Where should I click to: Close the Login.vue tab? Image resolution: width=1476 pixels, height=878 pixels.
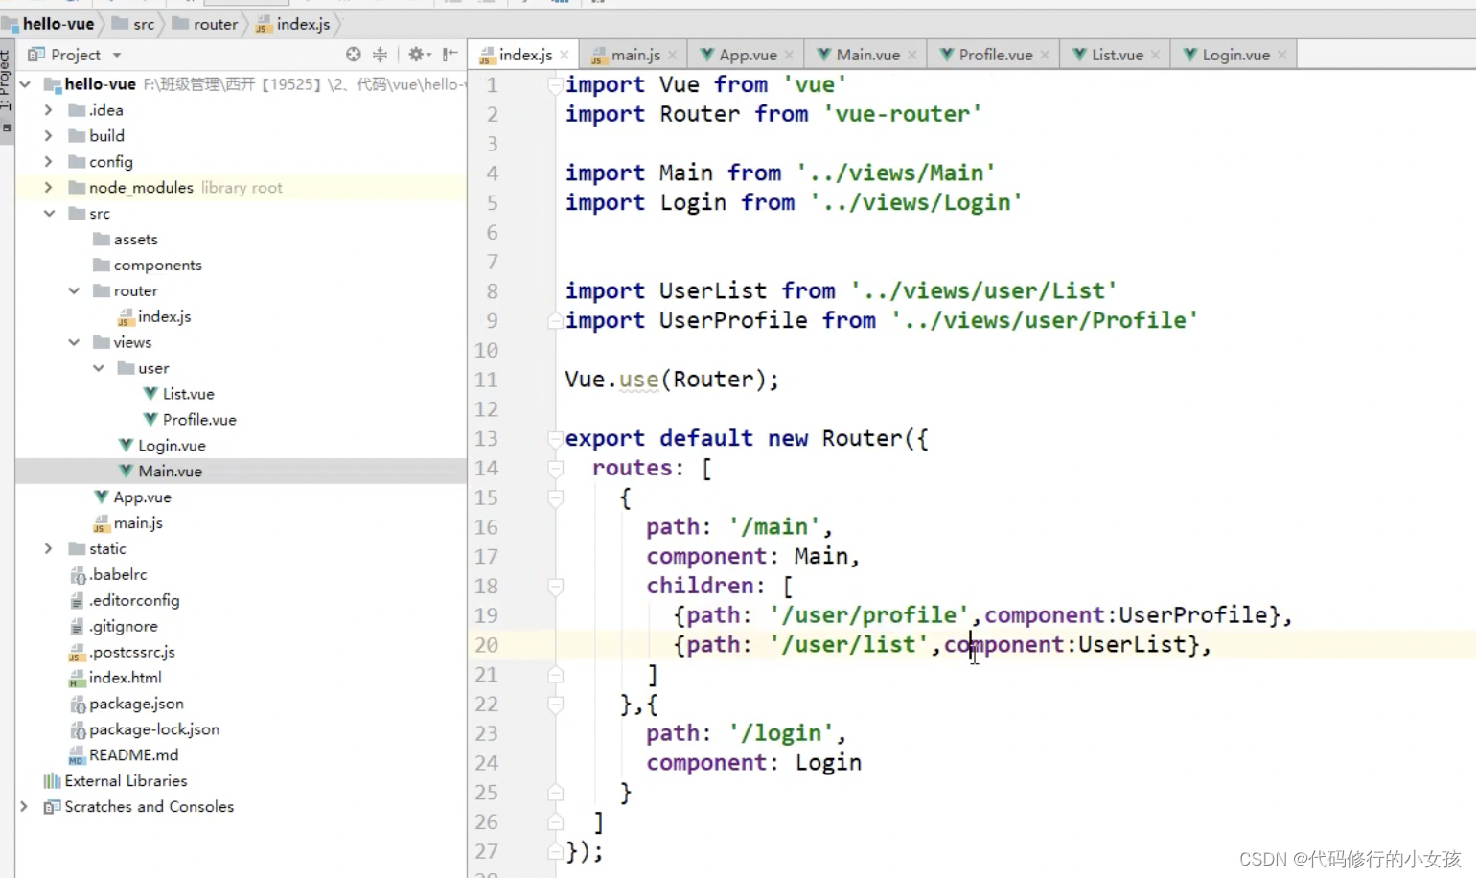(x=1281, y=55)
